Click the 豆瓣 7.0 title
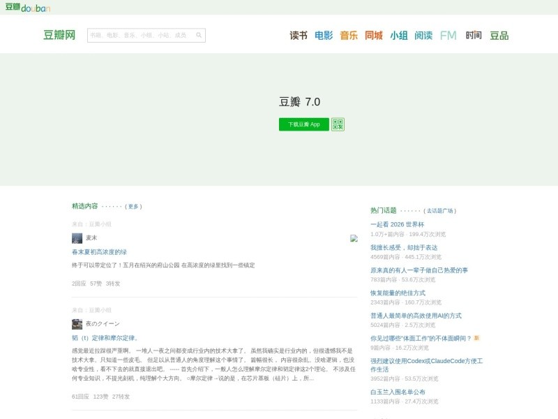558x419 pixels. pyautogui.click(x=300, y=102)
